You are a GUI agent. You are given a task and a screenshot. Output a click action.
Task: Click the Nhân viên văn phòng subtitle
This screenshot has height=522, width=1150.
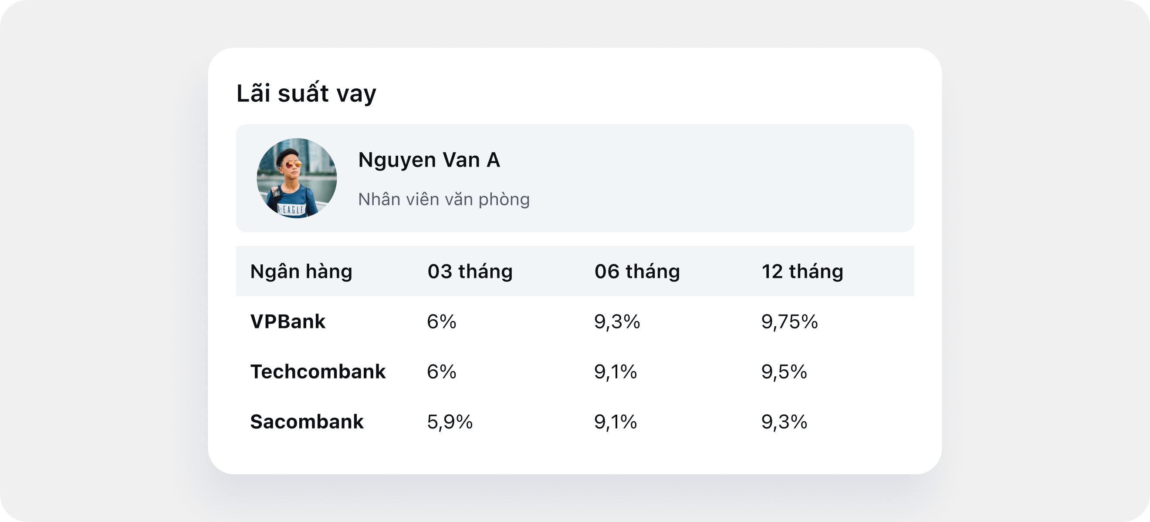coord(444,199)
